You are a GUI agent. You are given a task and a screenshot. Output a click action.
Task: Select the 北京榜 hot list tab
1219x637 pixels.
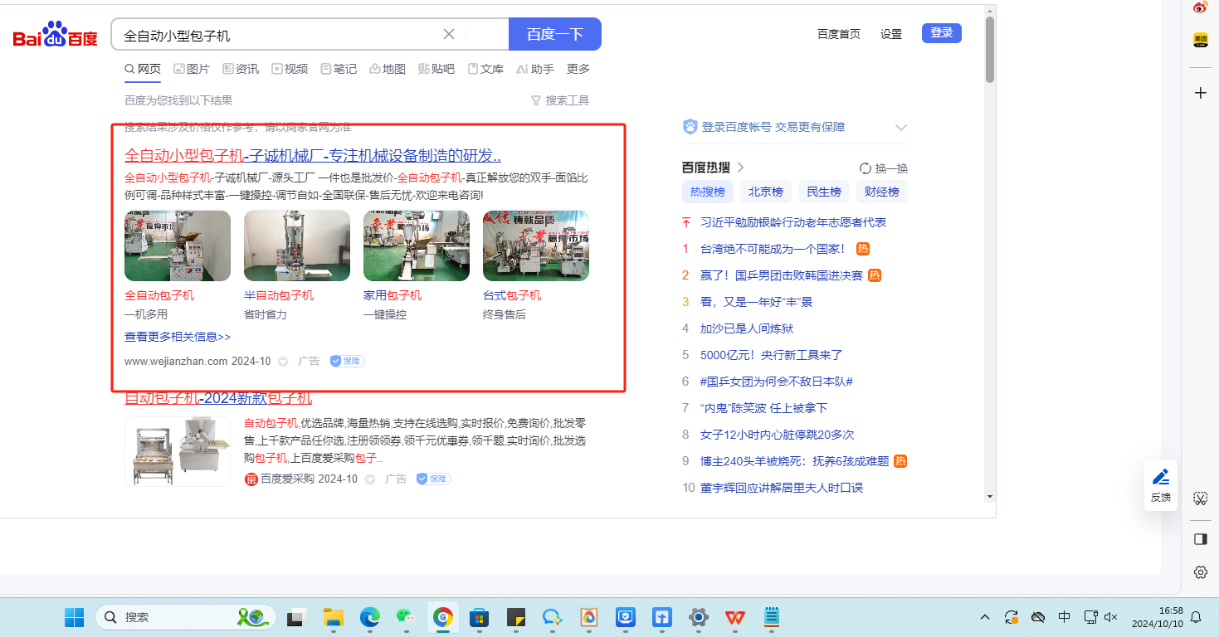(765, 192)
